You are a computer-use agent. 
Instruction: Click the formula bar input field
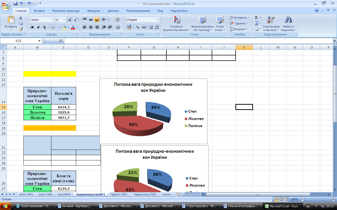(x=199, y=41)
